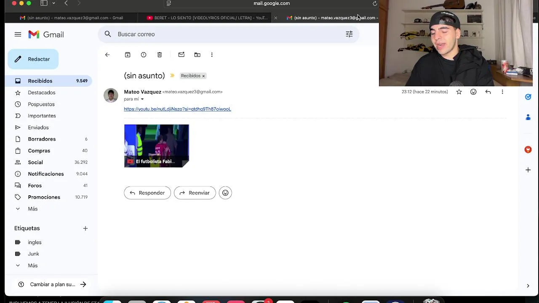Screen dimensions: 539x303
Task: Delete this email with trash icon
Action: pyautogui.click(x=160, y=55)
